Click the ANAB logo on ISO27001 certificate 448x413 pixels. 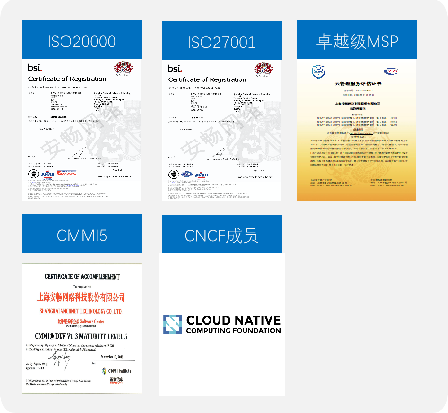point(202,175)
